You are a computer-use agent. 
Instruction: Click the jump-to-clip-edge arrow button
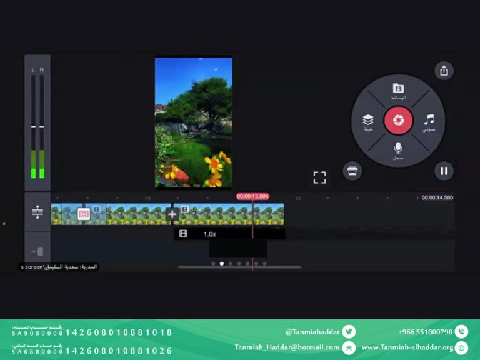(37, 251)
